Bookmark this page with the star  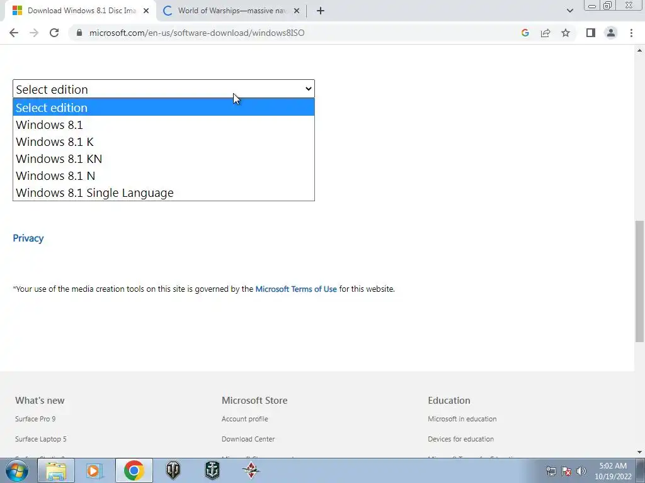coord(566,33)
